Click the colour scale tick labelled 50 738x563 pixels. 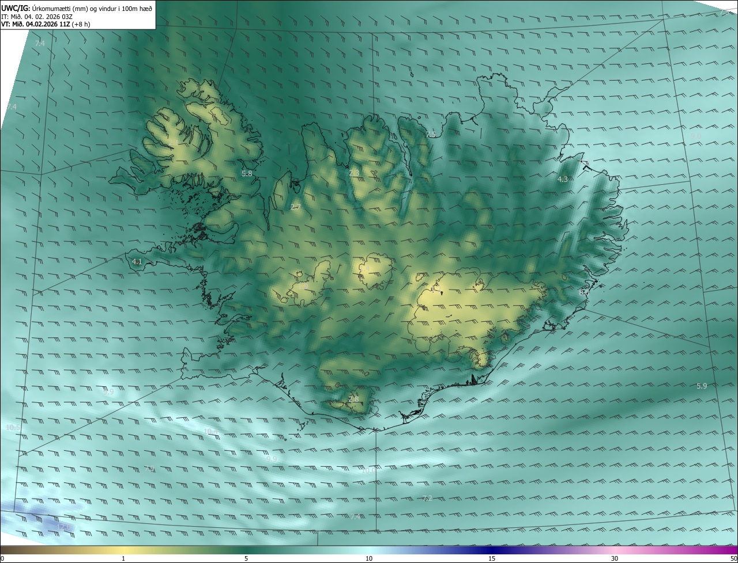pyautogui.click(x=733, y=558)
